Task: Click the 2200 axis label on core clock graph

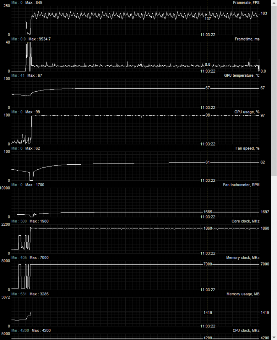Action: point(6,224)
